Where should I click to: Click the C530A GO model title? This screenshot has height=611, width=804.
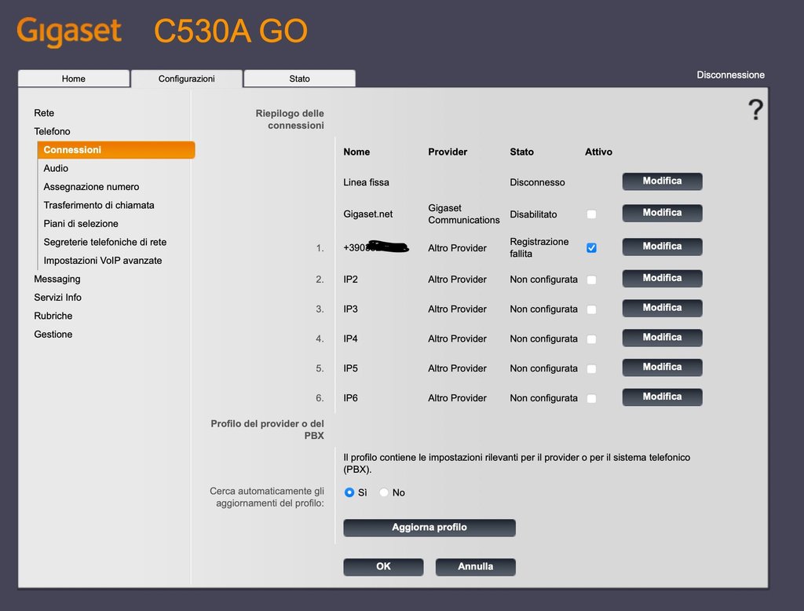point(231,31)
